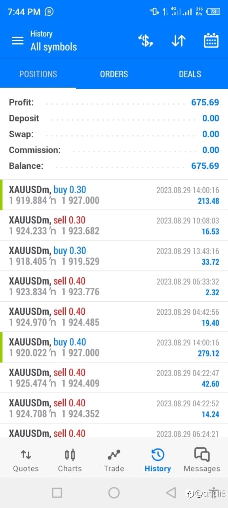Tap the currency symbol filter icon
Screen dimensions: 228x508
[145, 40]
